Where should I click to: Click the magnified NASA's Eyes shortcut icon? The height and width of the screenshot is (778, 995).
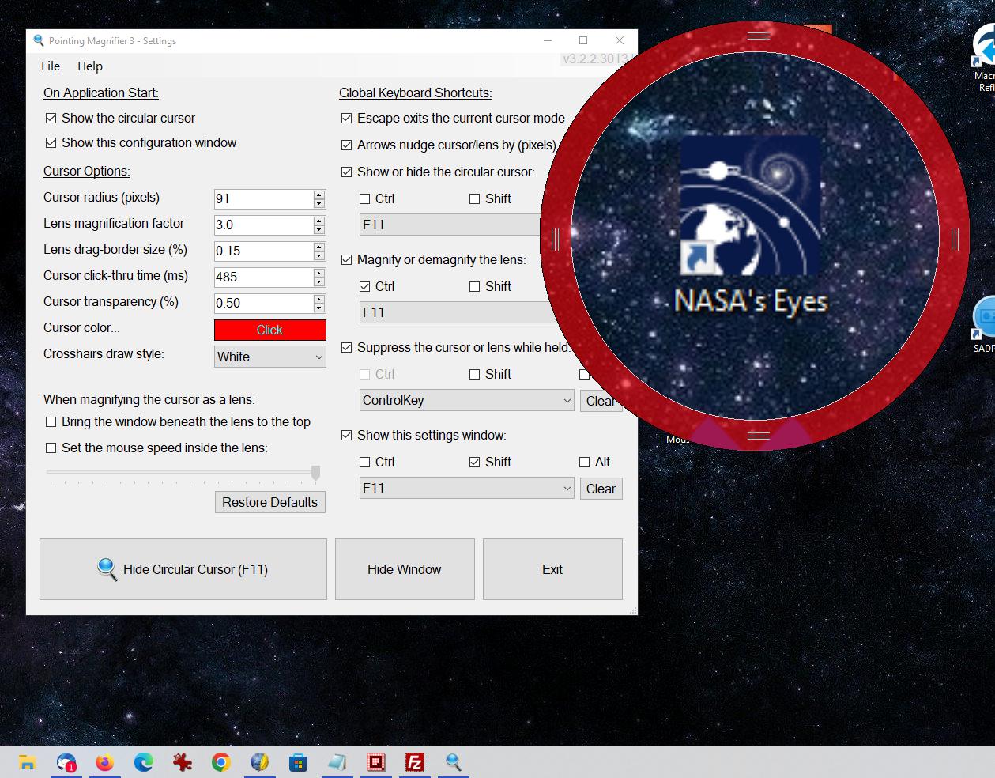tap(749, 205)
